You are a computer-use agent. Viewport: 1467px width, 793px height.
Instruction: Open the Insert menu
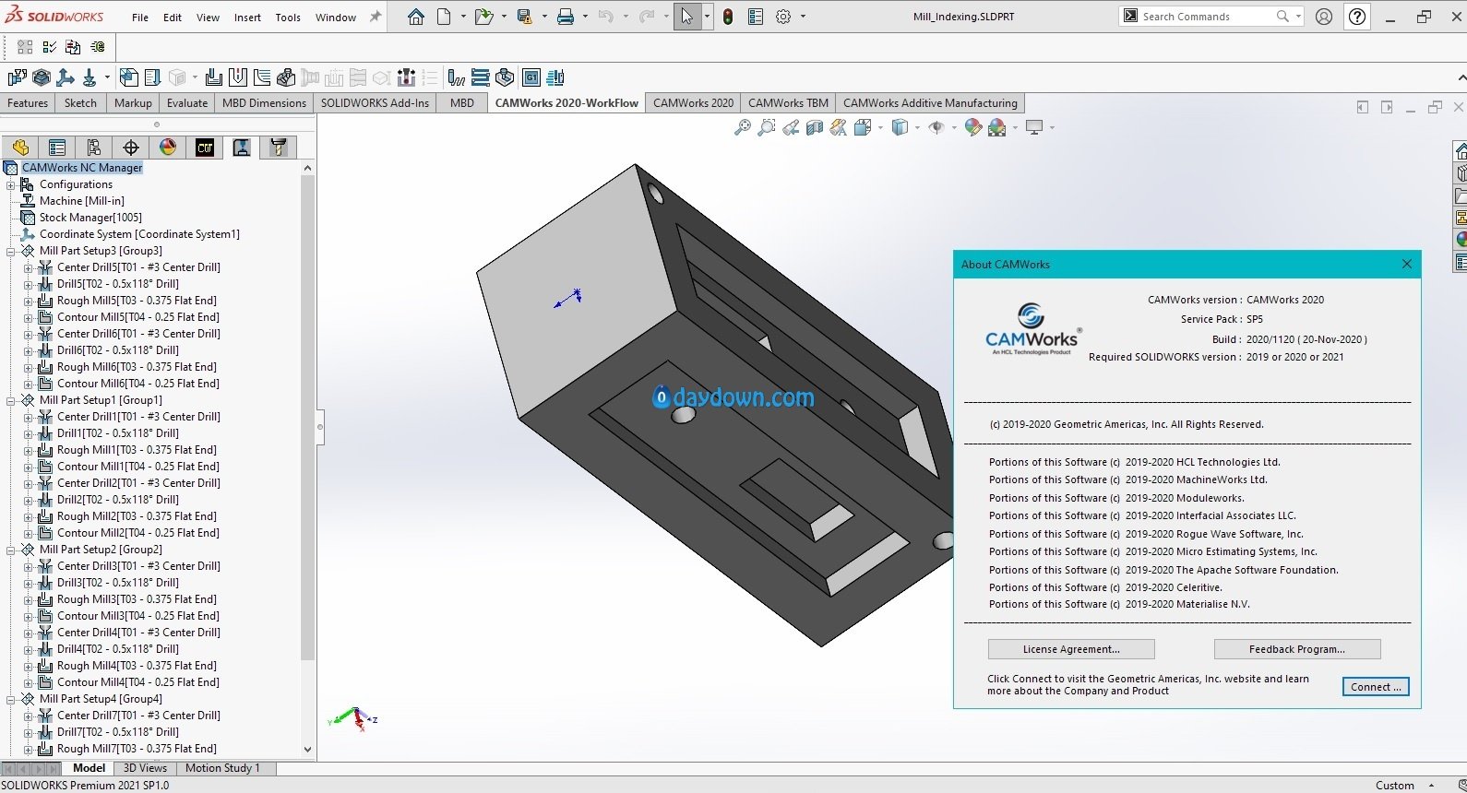coord(247,18)
